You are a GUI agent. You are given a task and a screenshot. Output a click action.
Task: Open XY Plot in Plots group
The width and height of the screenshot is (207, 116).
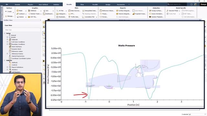point(60,11)
